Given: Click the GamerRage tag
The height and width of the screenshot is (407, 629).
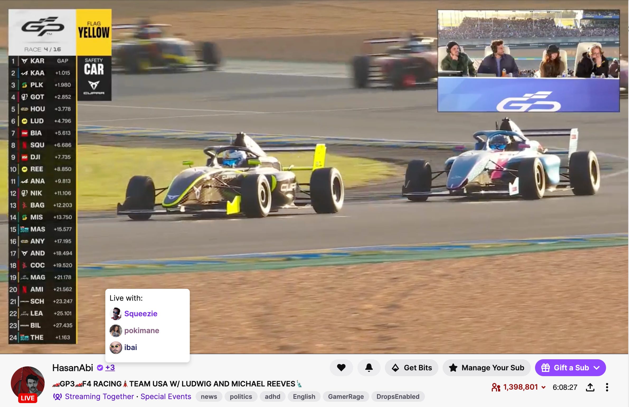Looking at the screenshot, I should point(346,396).
